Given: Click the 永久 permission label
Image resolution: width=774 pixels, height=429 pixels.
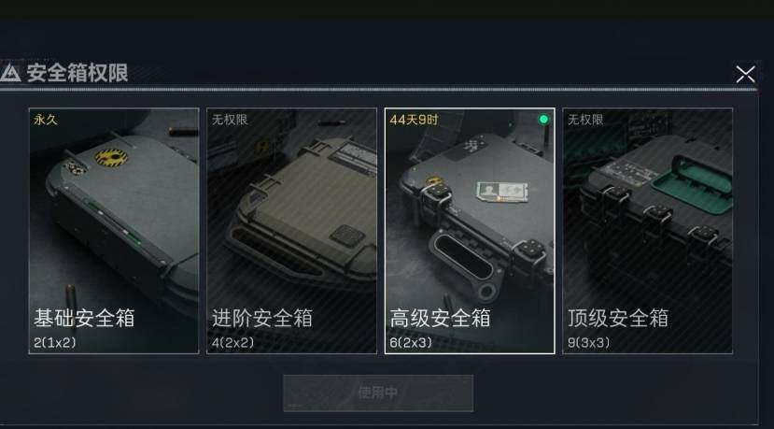Looking at the screenshot, I should [x=46, y=120].
